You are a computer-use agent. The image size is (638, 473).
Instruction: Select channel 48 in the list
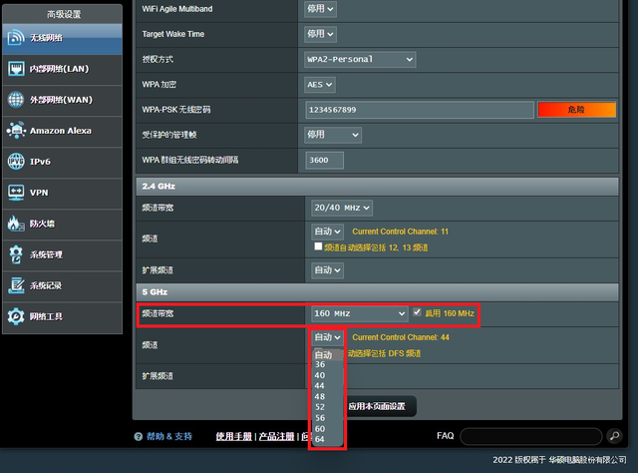(x=327, y=396)
